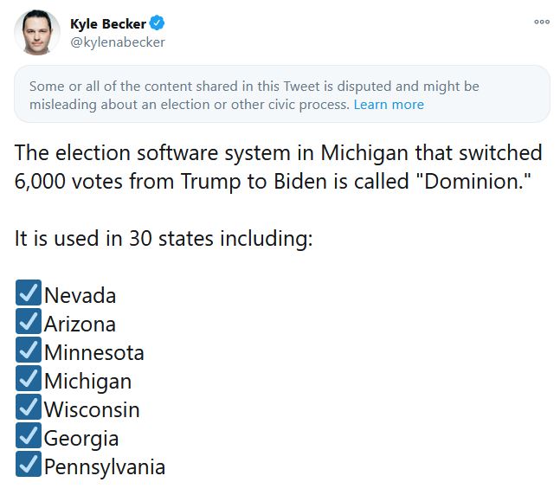560x495 pixels.
Task: Click the word Georgia in the list
Action: [81, 439]
